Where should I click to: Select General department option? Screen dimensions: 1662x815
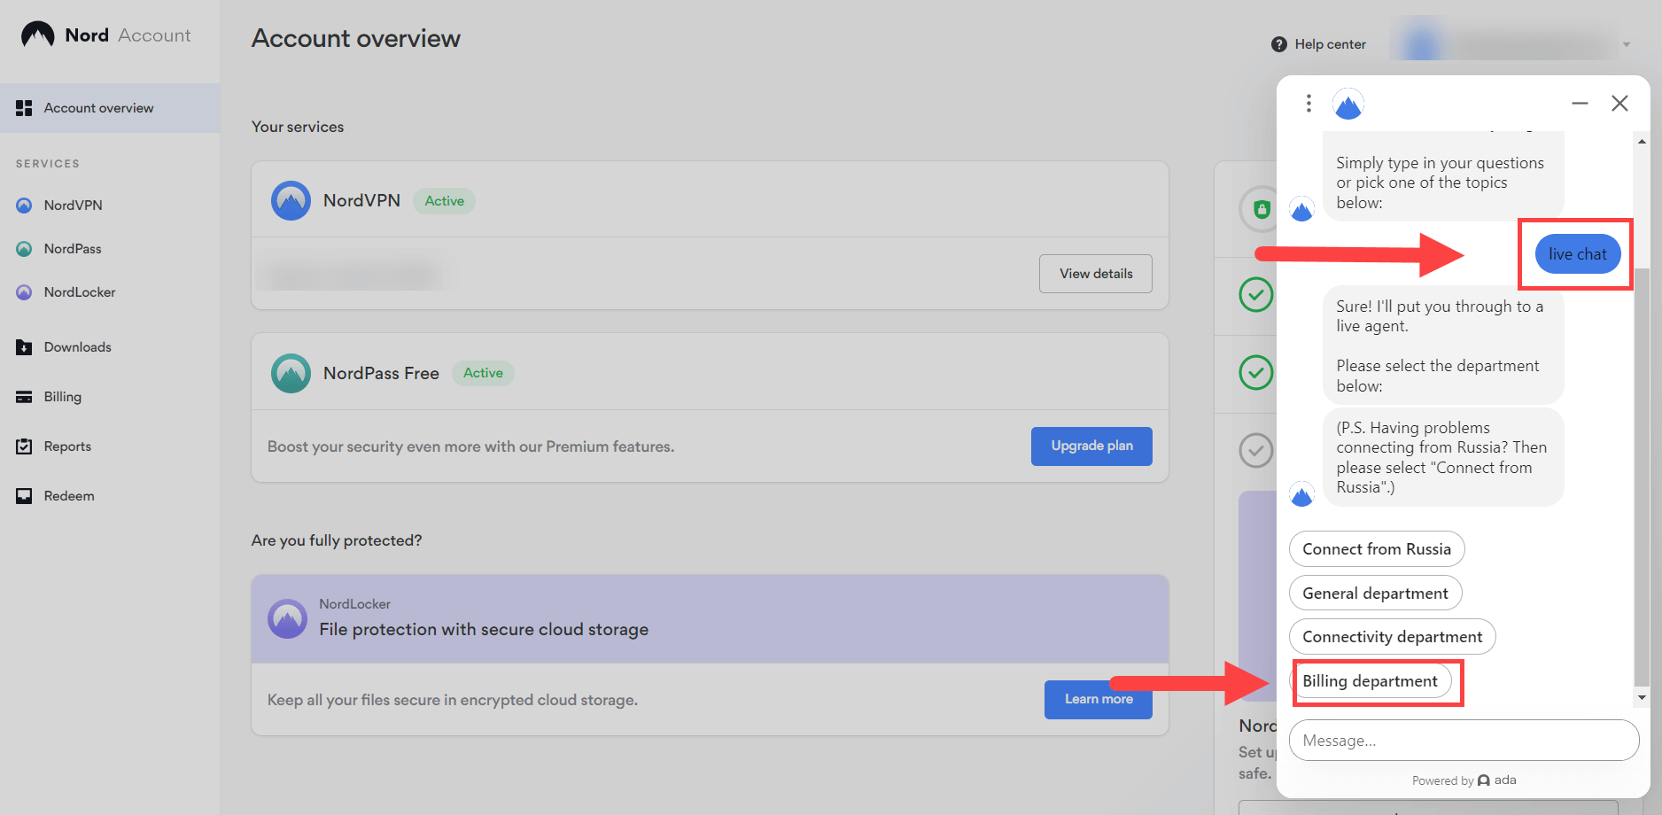(x=1375, y=594)
